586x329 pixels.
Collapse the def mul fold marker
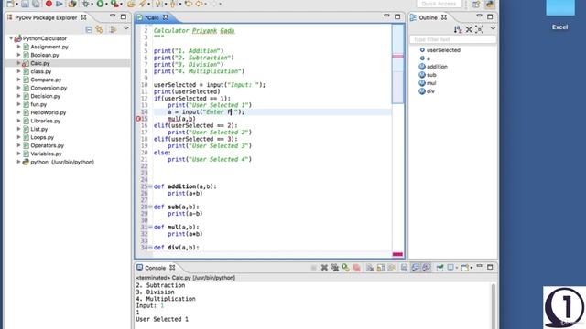(x=150, y=227)
